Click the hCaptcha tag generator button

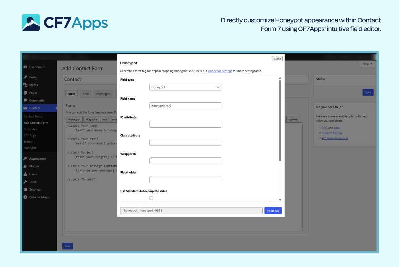point(91,119)
